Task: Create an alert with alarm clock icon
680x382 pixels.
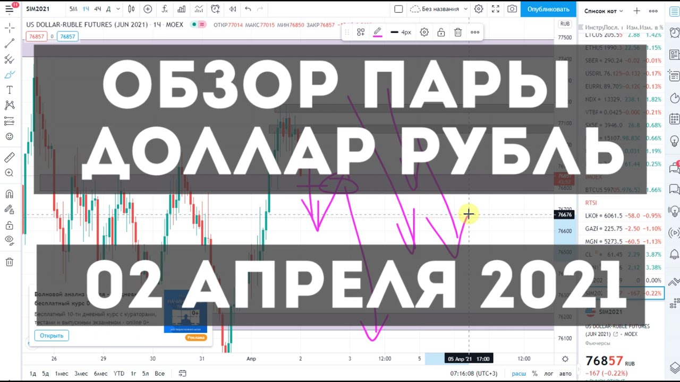Action: point(215,9)
